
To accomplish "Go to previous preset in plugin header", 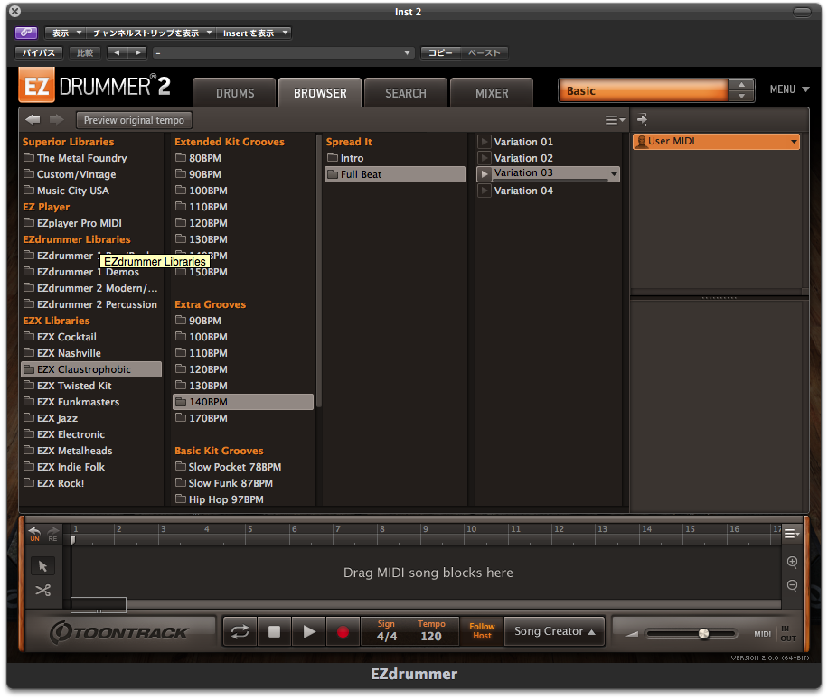I will (118, 52).
